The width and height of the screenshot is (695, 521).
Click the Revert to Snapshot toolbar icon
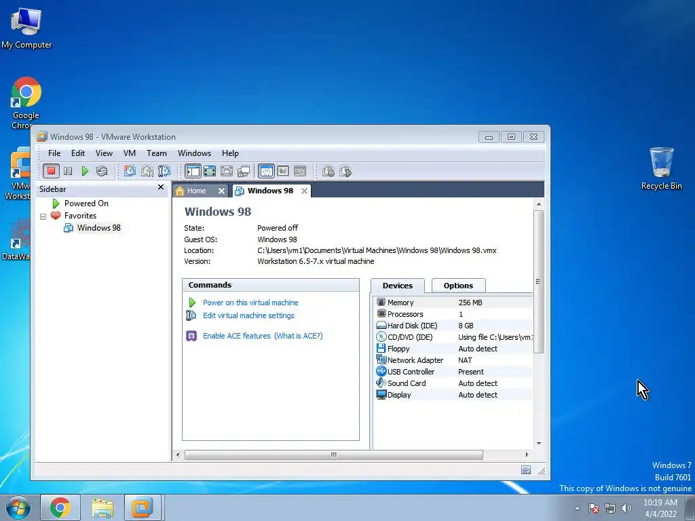(147, 171)
